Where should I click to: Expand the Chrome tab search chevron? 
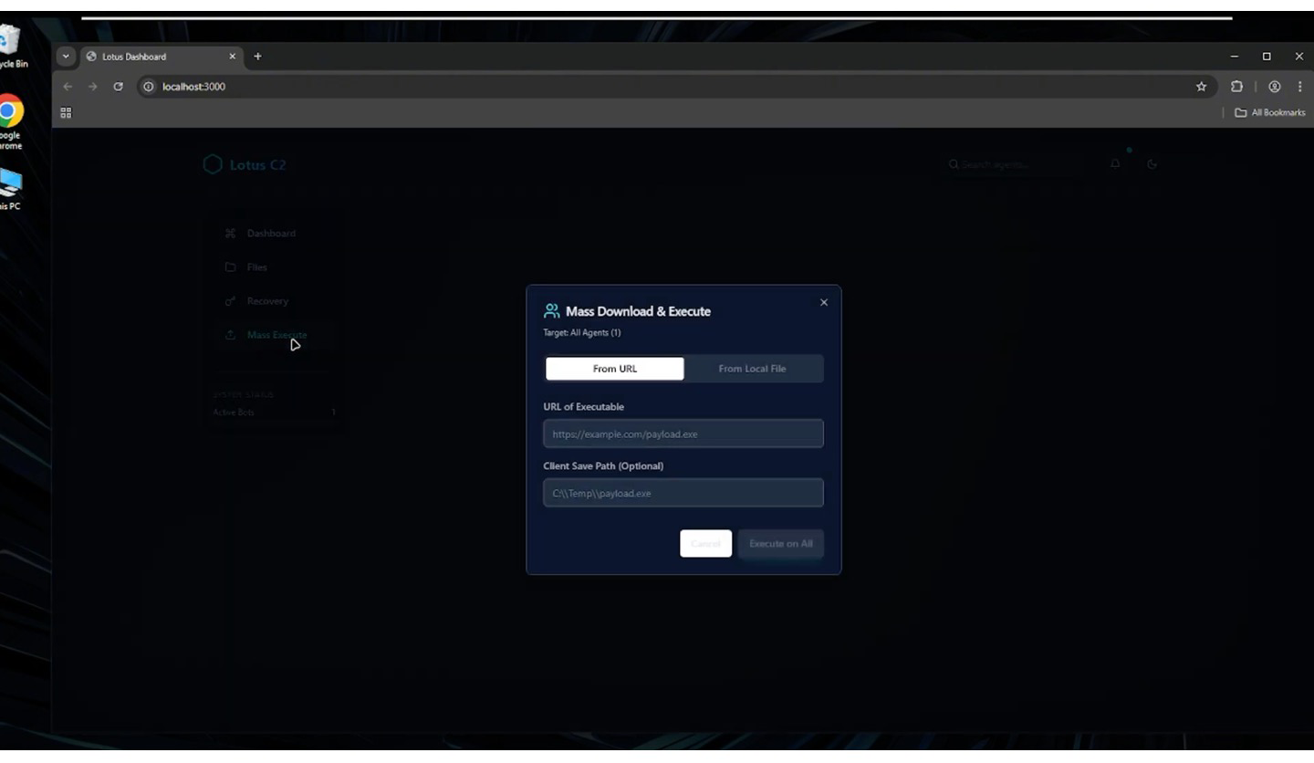[x=66, y=57]
